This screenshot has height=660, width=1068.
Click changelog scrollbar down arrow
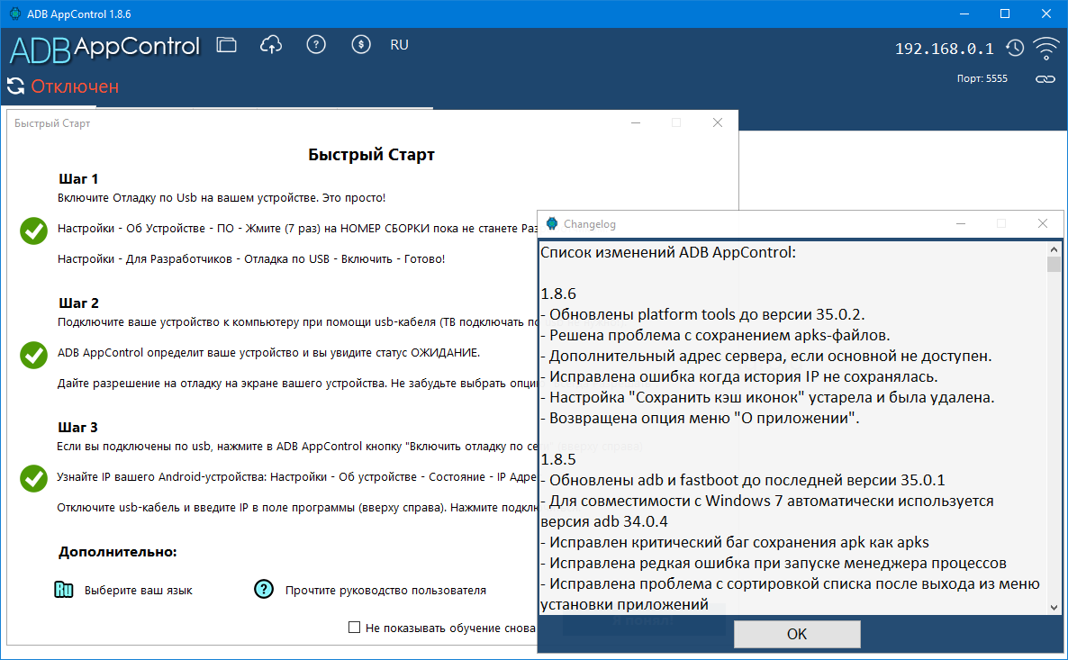[1054, 607]
